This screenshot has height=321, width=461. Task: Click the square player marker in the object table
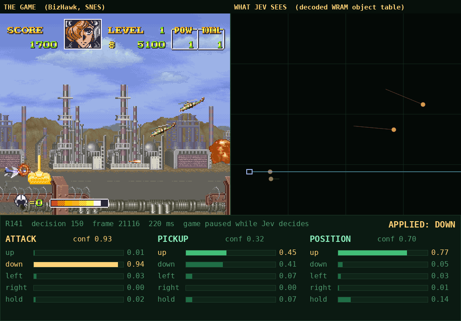coord(249,171)
